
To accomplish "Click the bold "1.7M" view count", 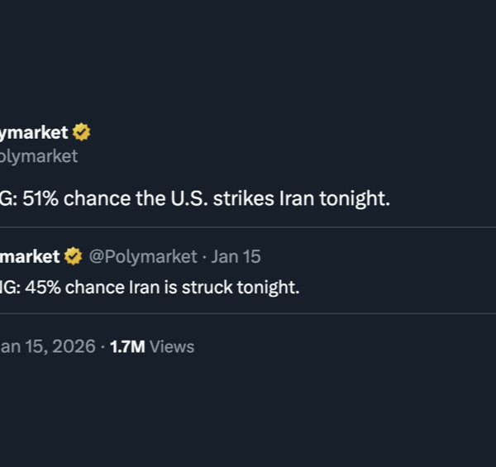I will [x=127, y=346].
